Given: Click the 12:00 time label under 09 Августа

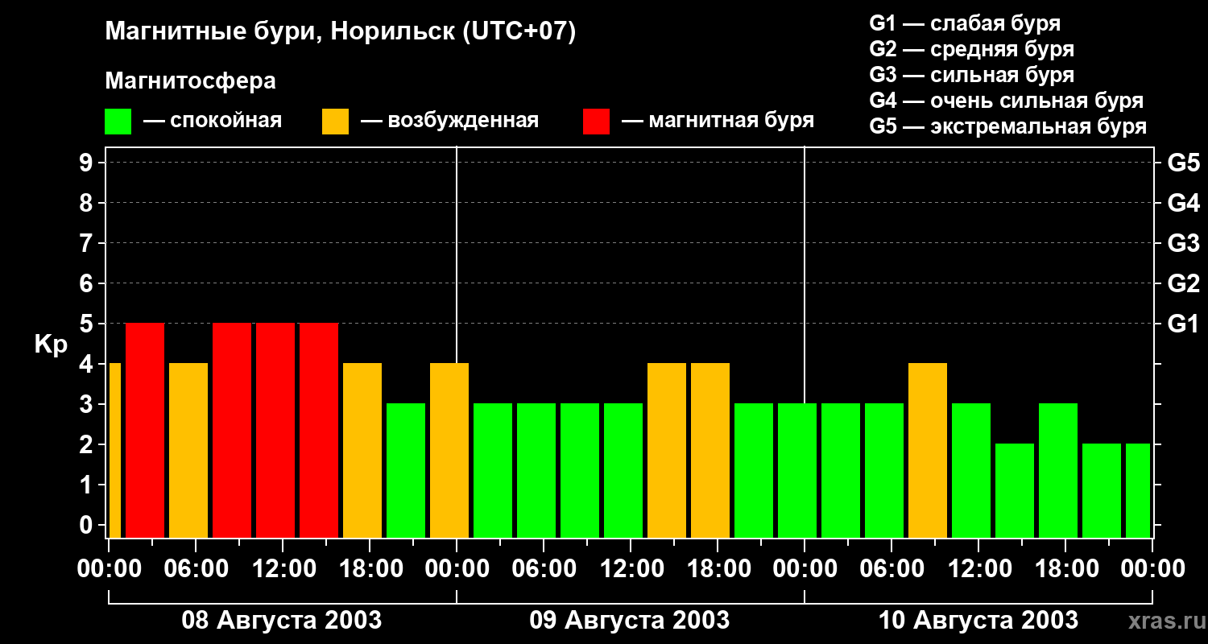Looking at the screenshot, I should [x=631, y=569].
